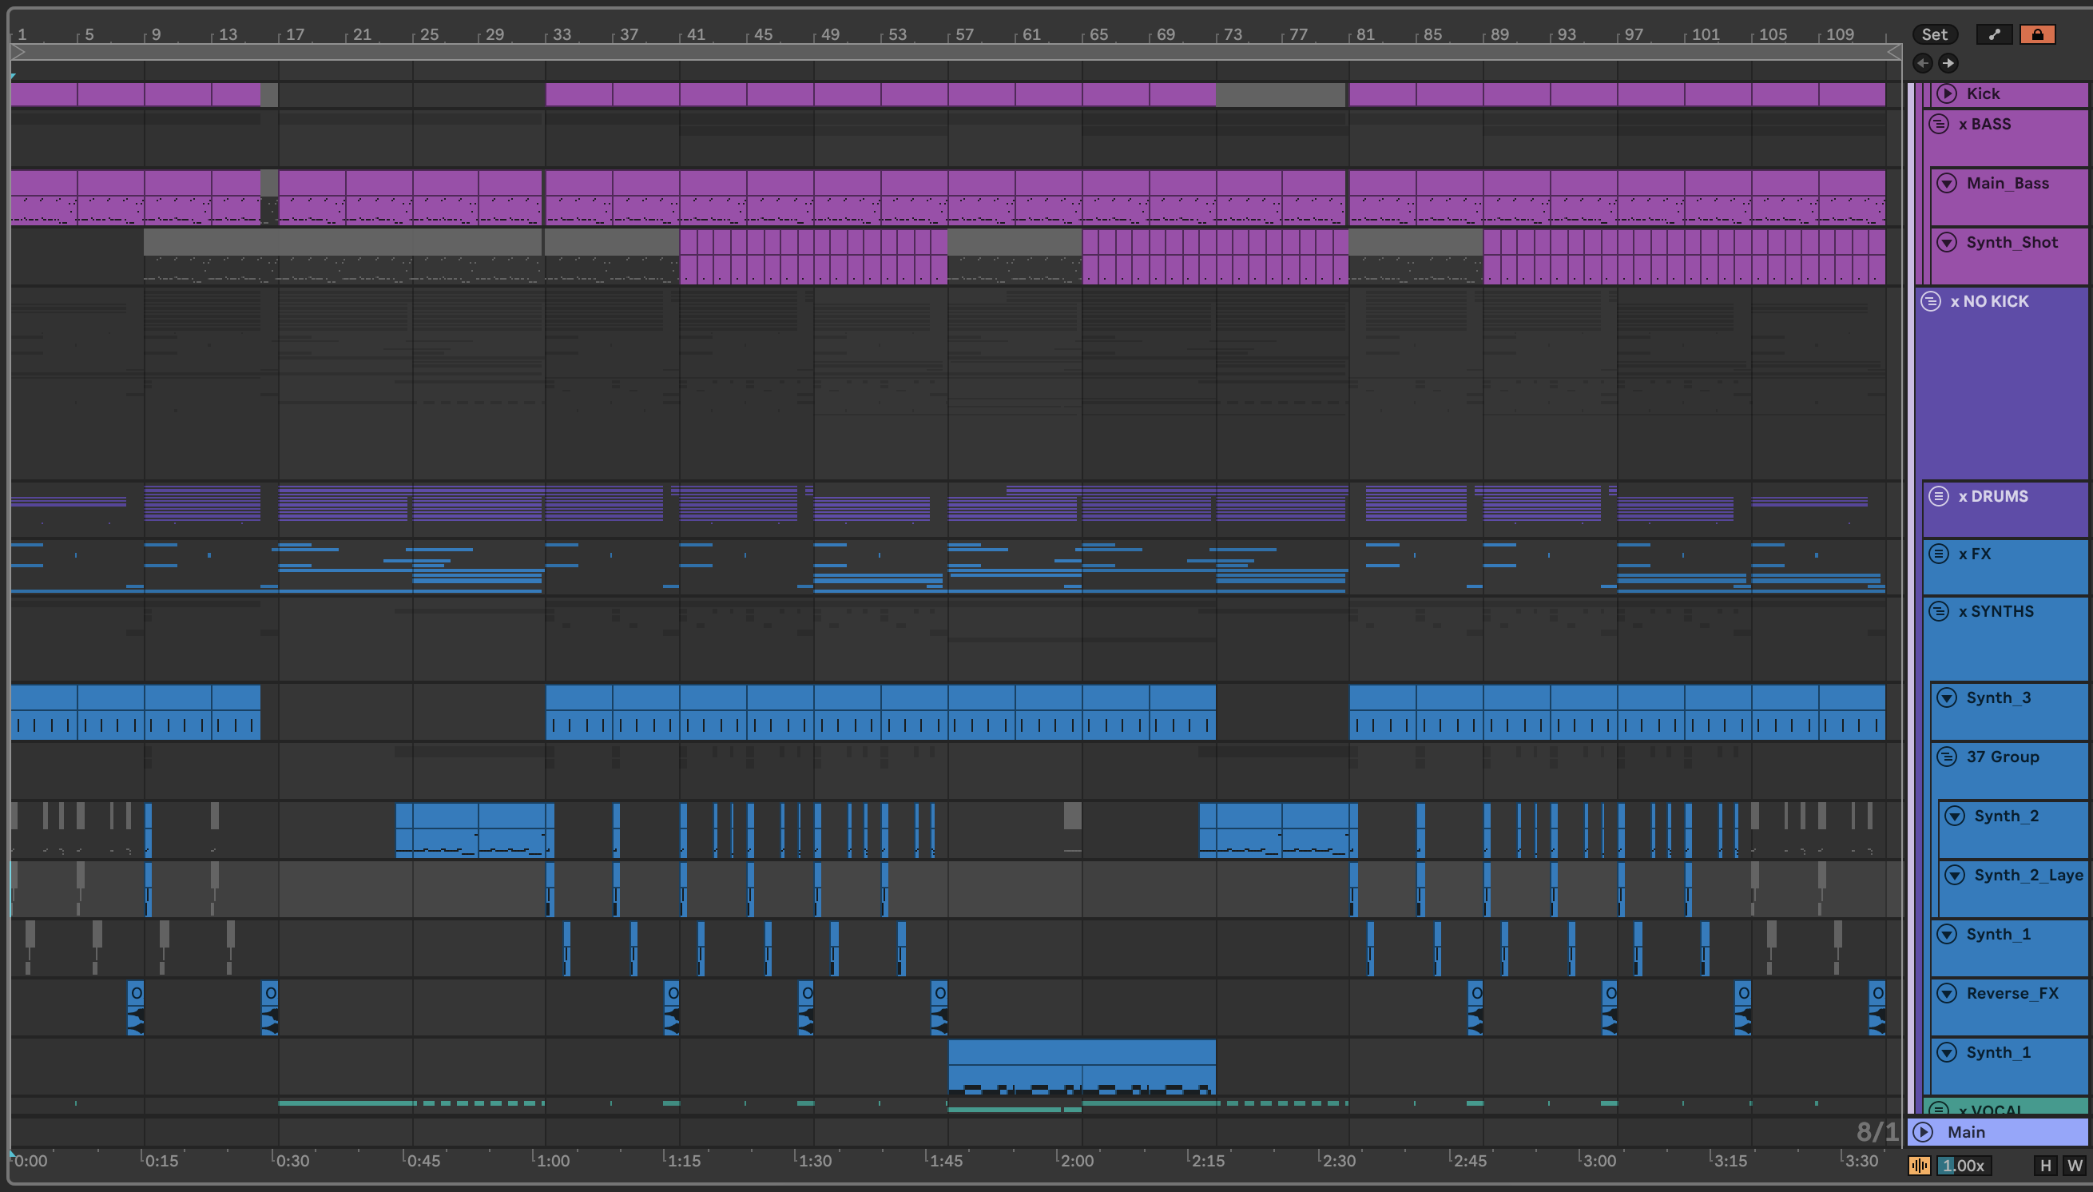This screenshot has height=1192, width=2093.
Task: Select the 37 Group name
Action: (2002, 757)
